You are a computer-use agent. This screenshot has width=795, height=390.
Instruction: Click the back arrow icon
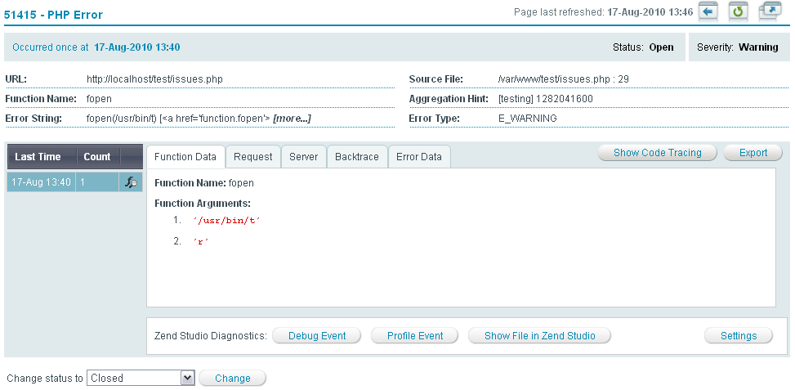tap(708, 12)
